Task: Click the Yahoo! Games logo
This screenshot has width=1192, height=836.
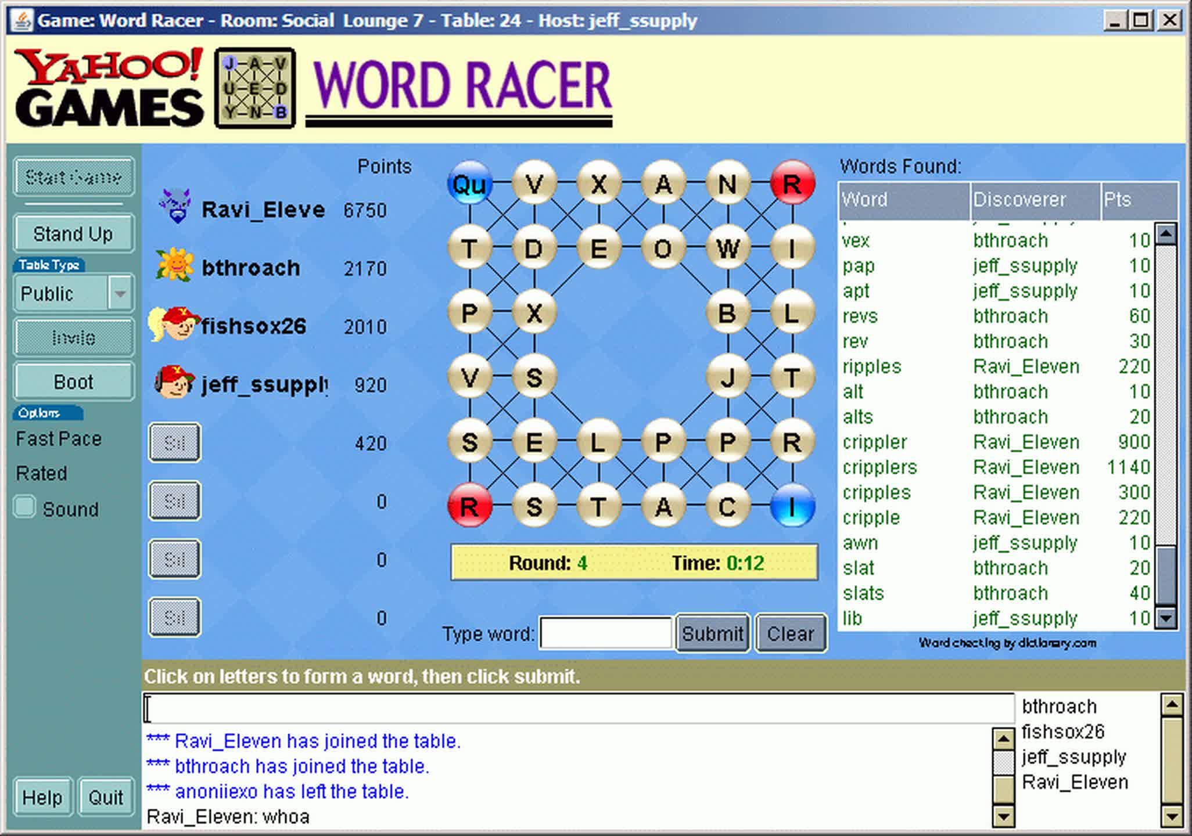Action: 109,87
